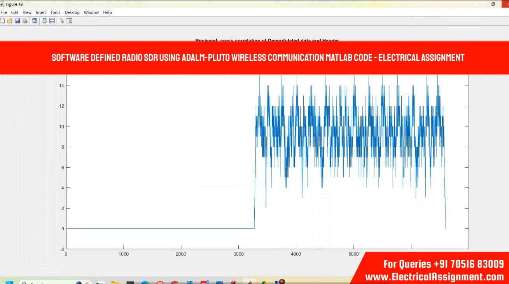The image size is (509, 284).
Task: Click the Link Plot toolbar icon
Action: tap(35, 21)
